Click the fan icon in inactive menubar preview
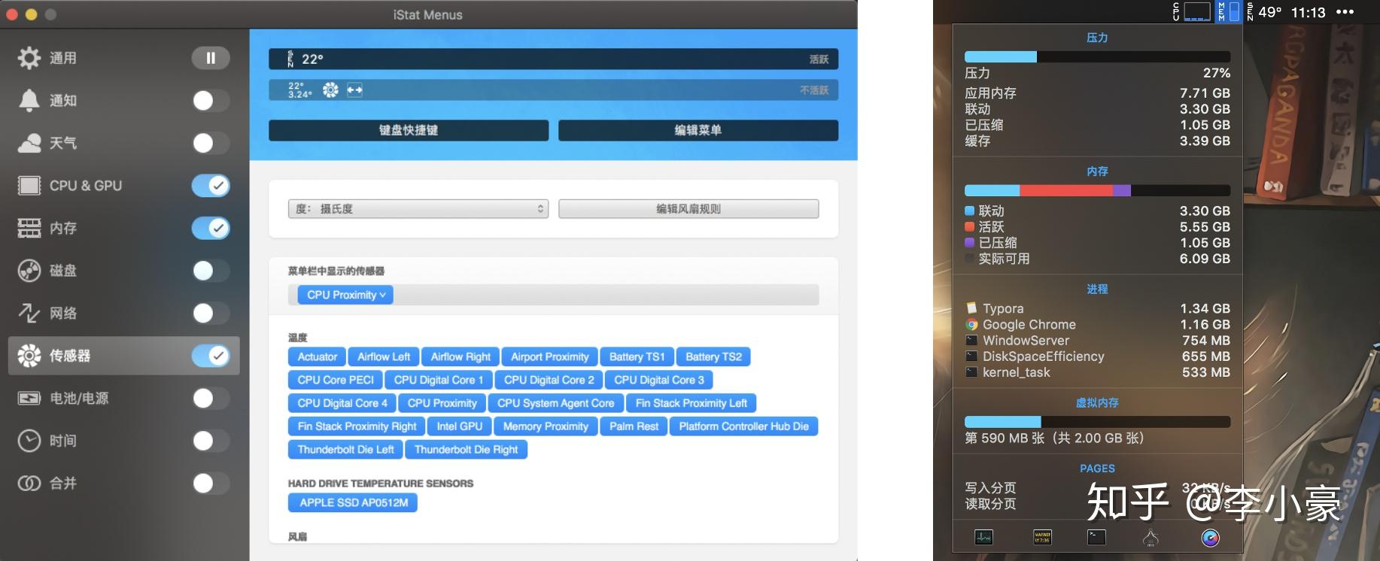This screenshot has height=561, width=1380. pyautogui.click(x=330, y=90)
